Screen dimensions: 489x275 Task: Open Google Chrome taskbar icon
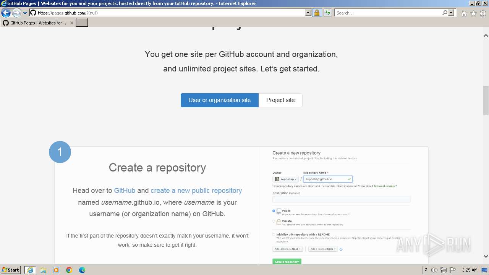tap(69, 270)
